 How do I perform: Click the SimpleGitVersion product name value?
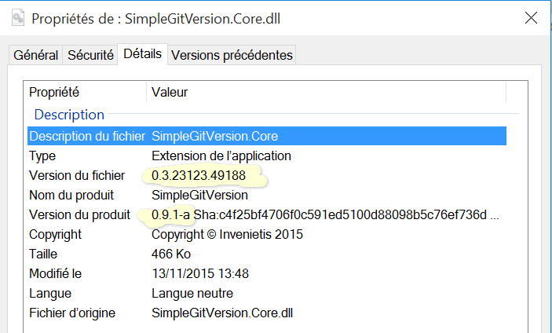click(199, 195)
